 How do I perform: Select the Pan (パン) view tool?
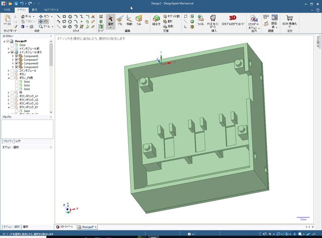point(43,21)
